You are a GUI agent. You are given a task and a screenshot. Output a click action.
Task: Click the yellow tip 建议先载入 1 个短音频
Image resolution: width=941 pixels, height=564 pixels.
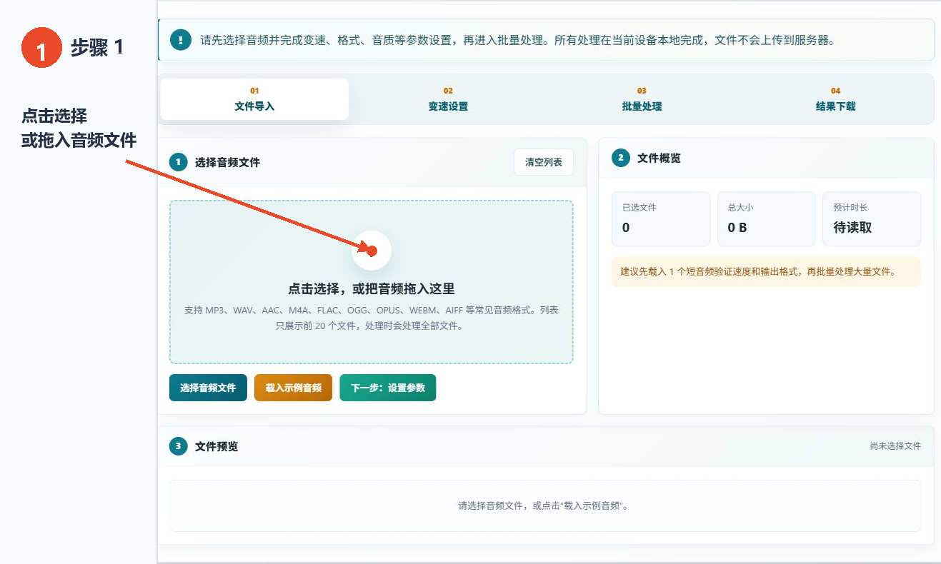766,271
